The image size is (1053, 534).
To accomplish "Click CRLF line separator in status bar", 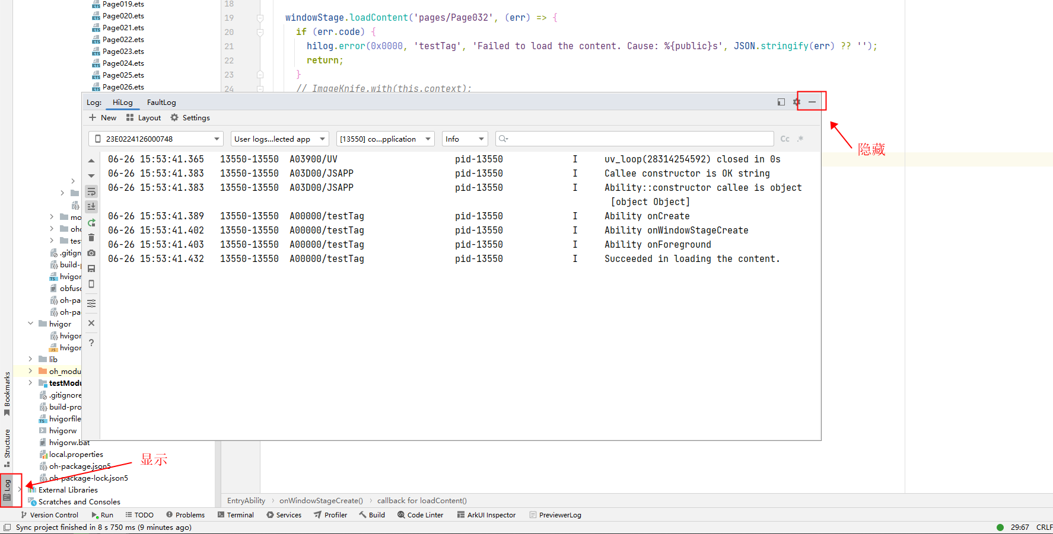I will tap(1044, 527).
